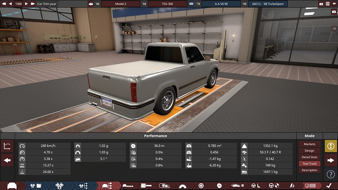Select the wheels and tires tab icon
This screenshot has width=338, height=190.
coord(201,186)
